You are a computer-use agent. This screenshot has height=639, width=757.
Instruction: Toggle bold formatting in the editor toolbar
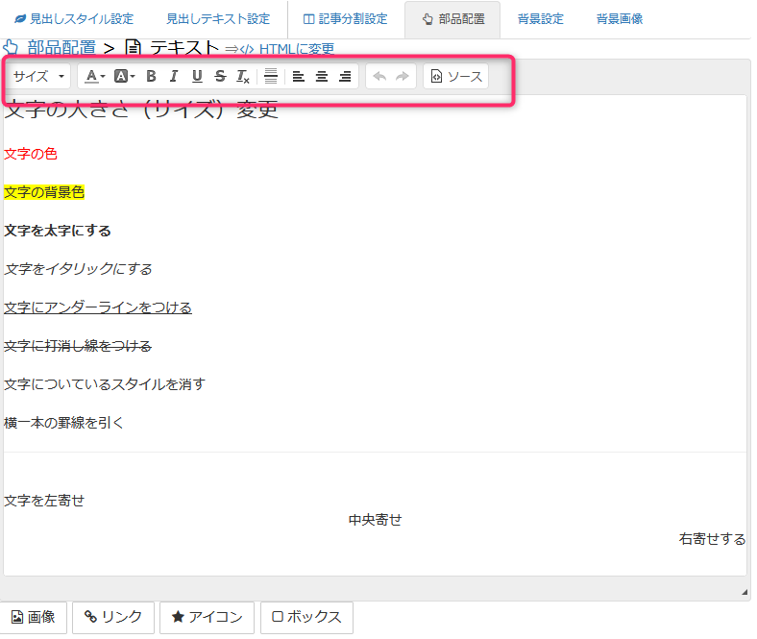(151, 77)
